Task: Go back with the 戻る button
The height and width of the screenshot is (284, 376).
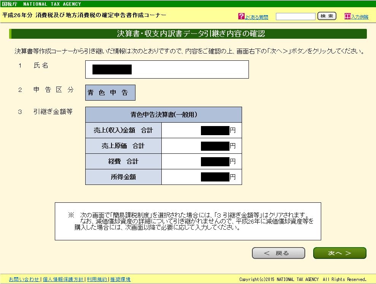Action: tap(279, 253)
